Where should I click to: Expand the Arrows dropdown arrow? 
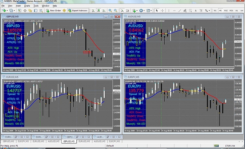point(209,11)
